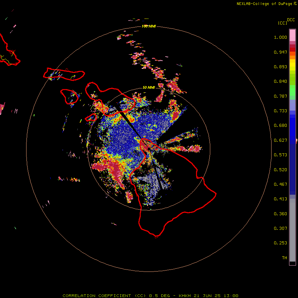Click the [CC] units label
The height and width of the screenshot is (298, 298).
pos(282,23)
